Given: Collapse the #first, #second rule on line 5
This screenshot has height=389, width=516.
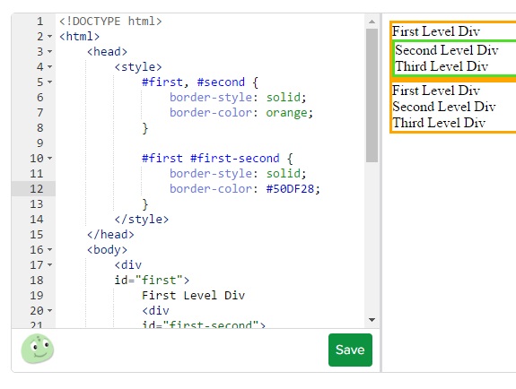Looking at the screenshot, I should (x=49, y=82).
